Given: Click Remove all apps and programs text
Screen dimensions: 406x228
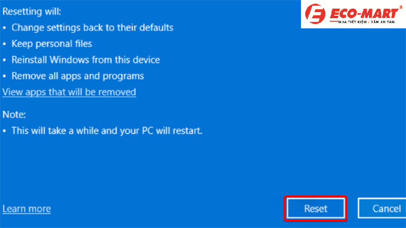Looking at the screenshot, I should [78, 76].
